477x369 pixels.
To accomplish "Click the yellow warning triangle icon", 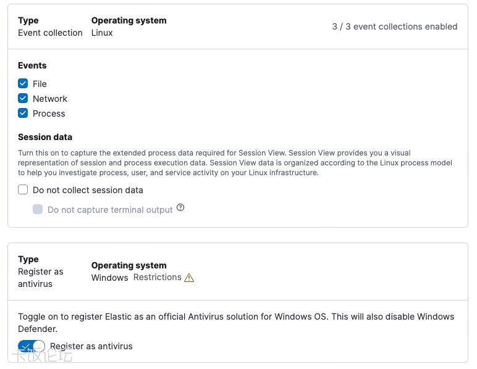I will point(189,278).
